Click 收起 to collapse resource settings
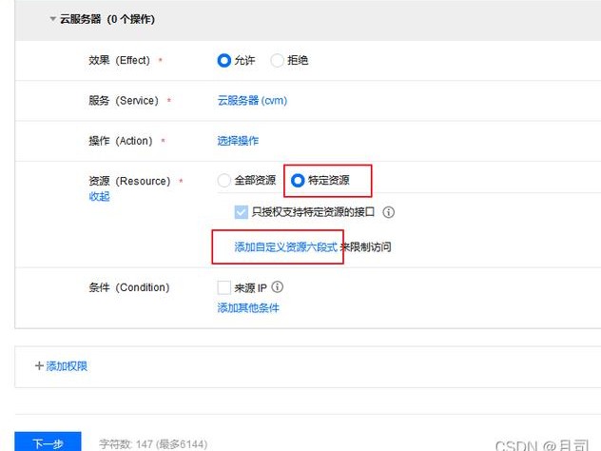The width and height of the screenshot is (601, 451). (x=99, y=196)
